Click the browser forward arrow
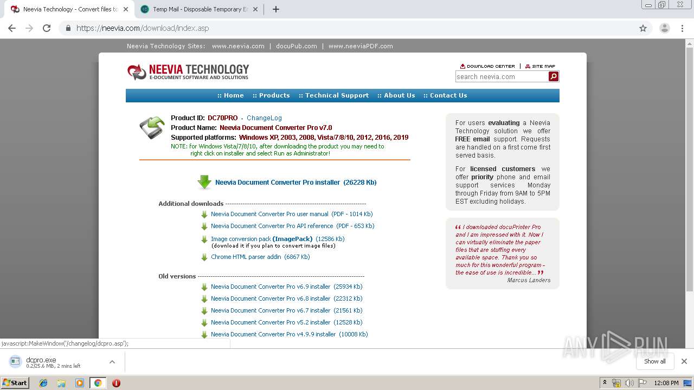The height and width of the screenshot is (390, 694). pyautogui.click(x=29, y=28)
